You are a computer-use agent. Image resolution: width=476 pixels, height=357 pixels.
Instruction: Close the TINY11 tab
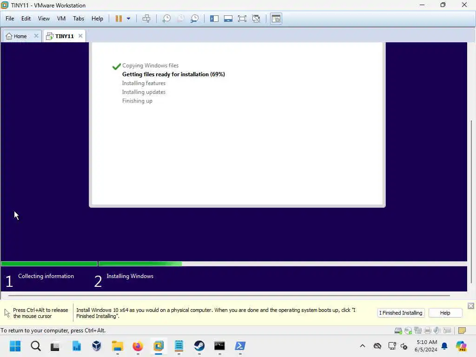pyautogui.click(x=80, y=36)
